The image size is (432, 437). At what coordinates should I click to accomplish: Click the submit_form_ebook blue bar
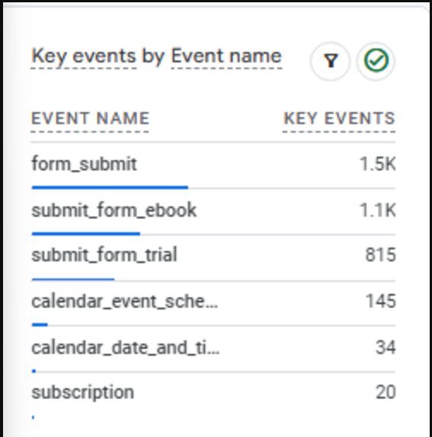click(86, 234)
